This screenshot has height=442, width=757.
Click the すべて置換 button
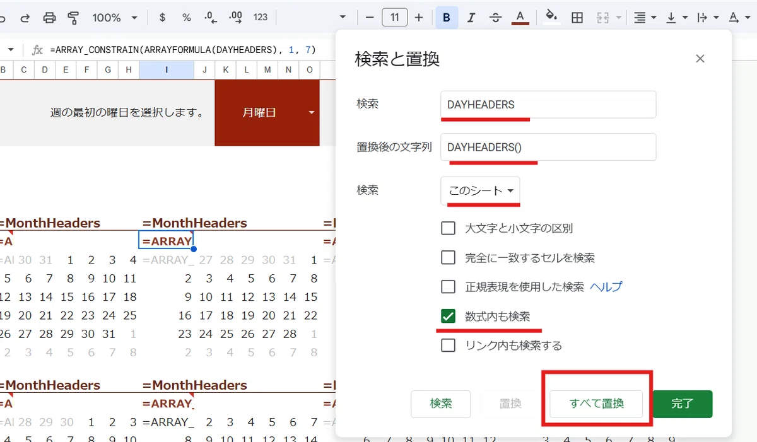click(596, 404)
